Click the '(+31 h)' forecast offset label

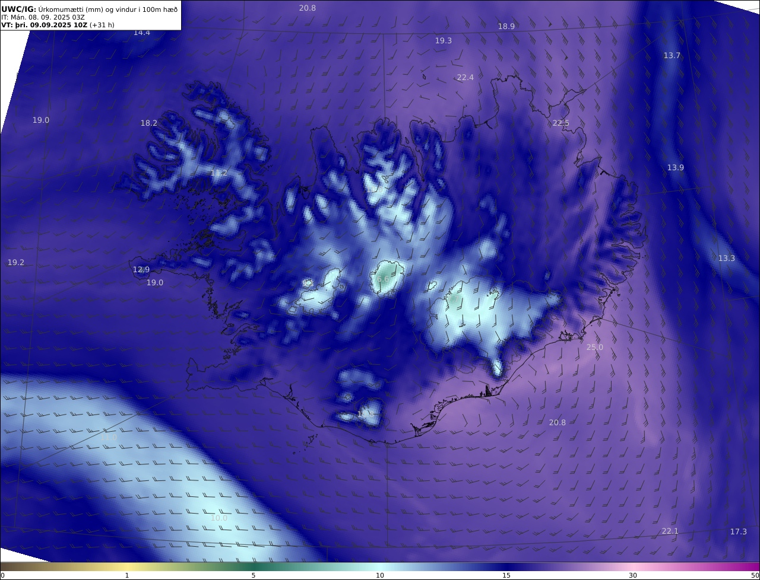pyautogui.click(x=102, y=25)
